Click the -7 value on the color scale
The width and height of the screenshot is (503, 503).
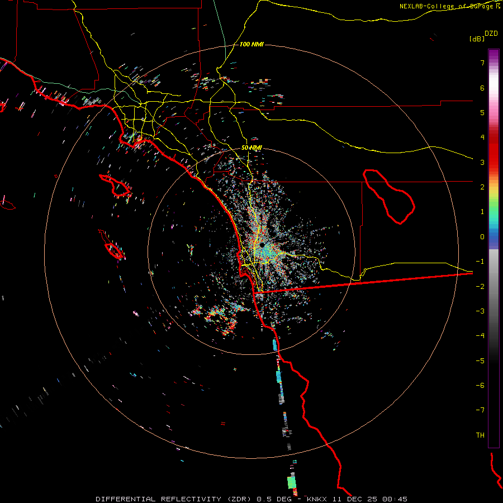[480, 410]
